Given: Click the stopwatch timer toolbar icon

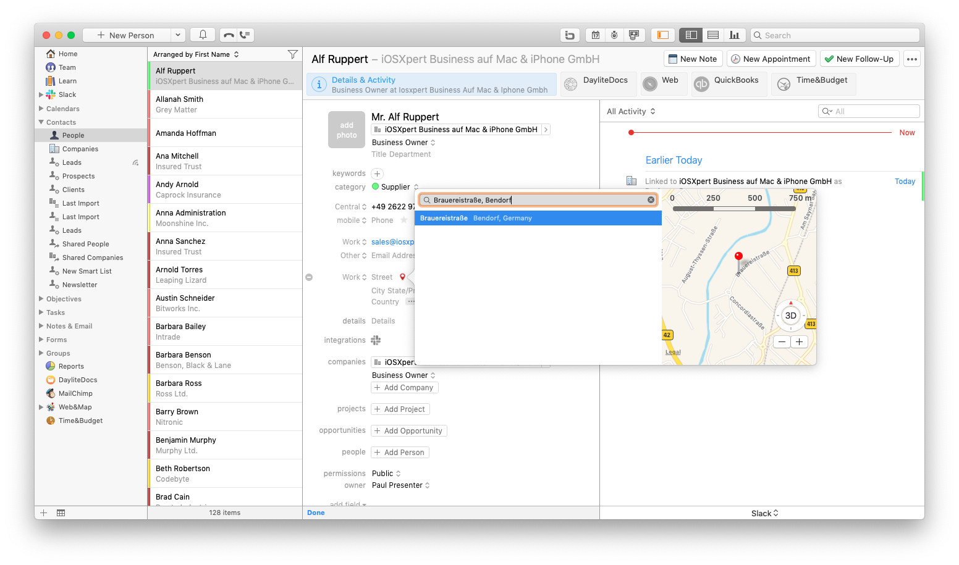Looking at the screenshot, I should pyautogui.click(x=614, y=35).
